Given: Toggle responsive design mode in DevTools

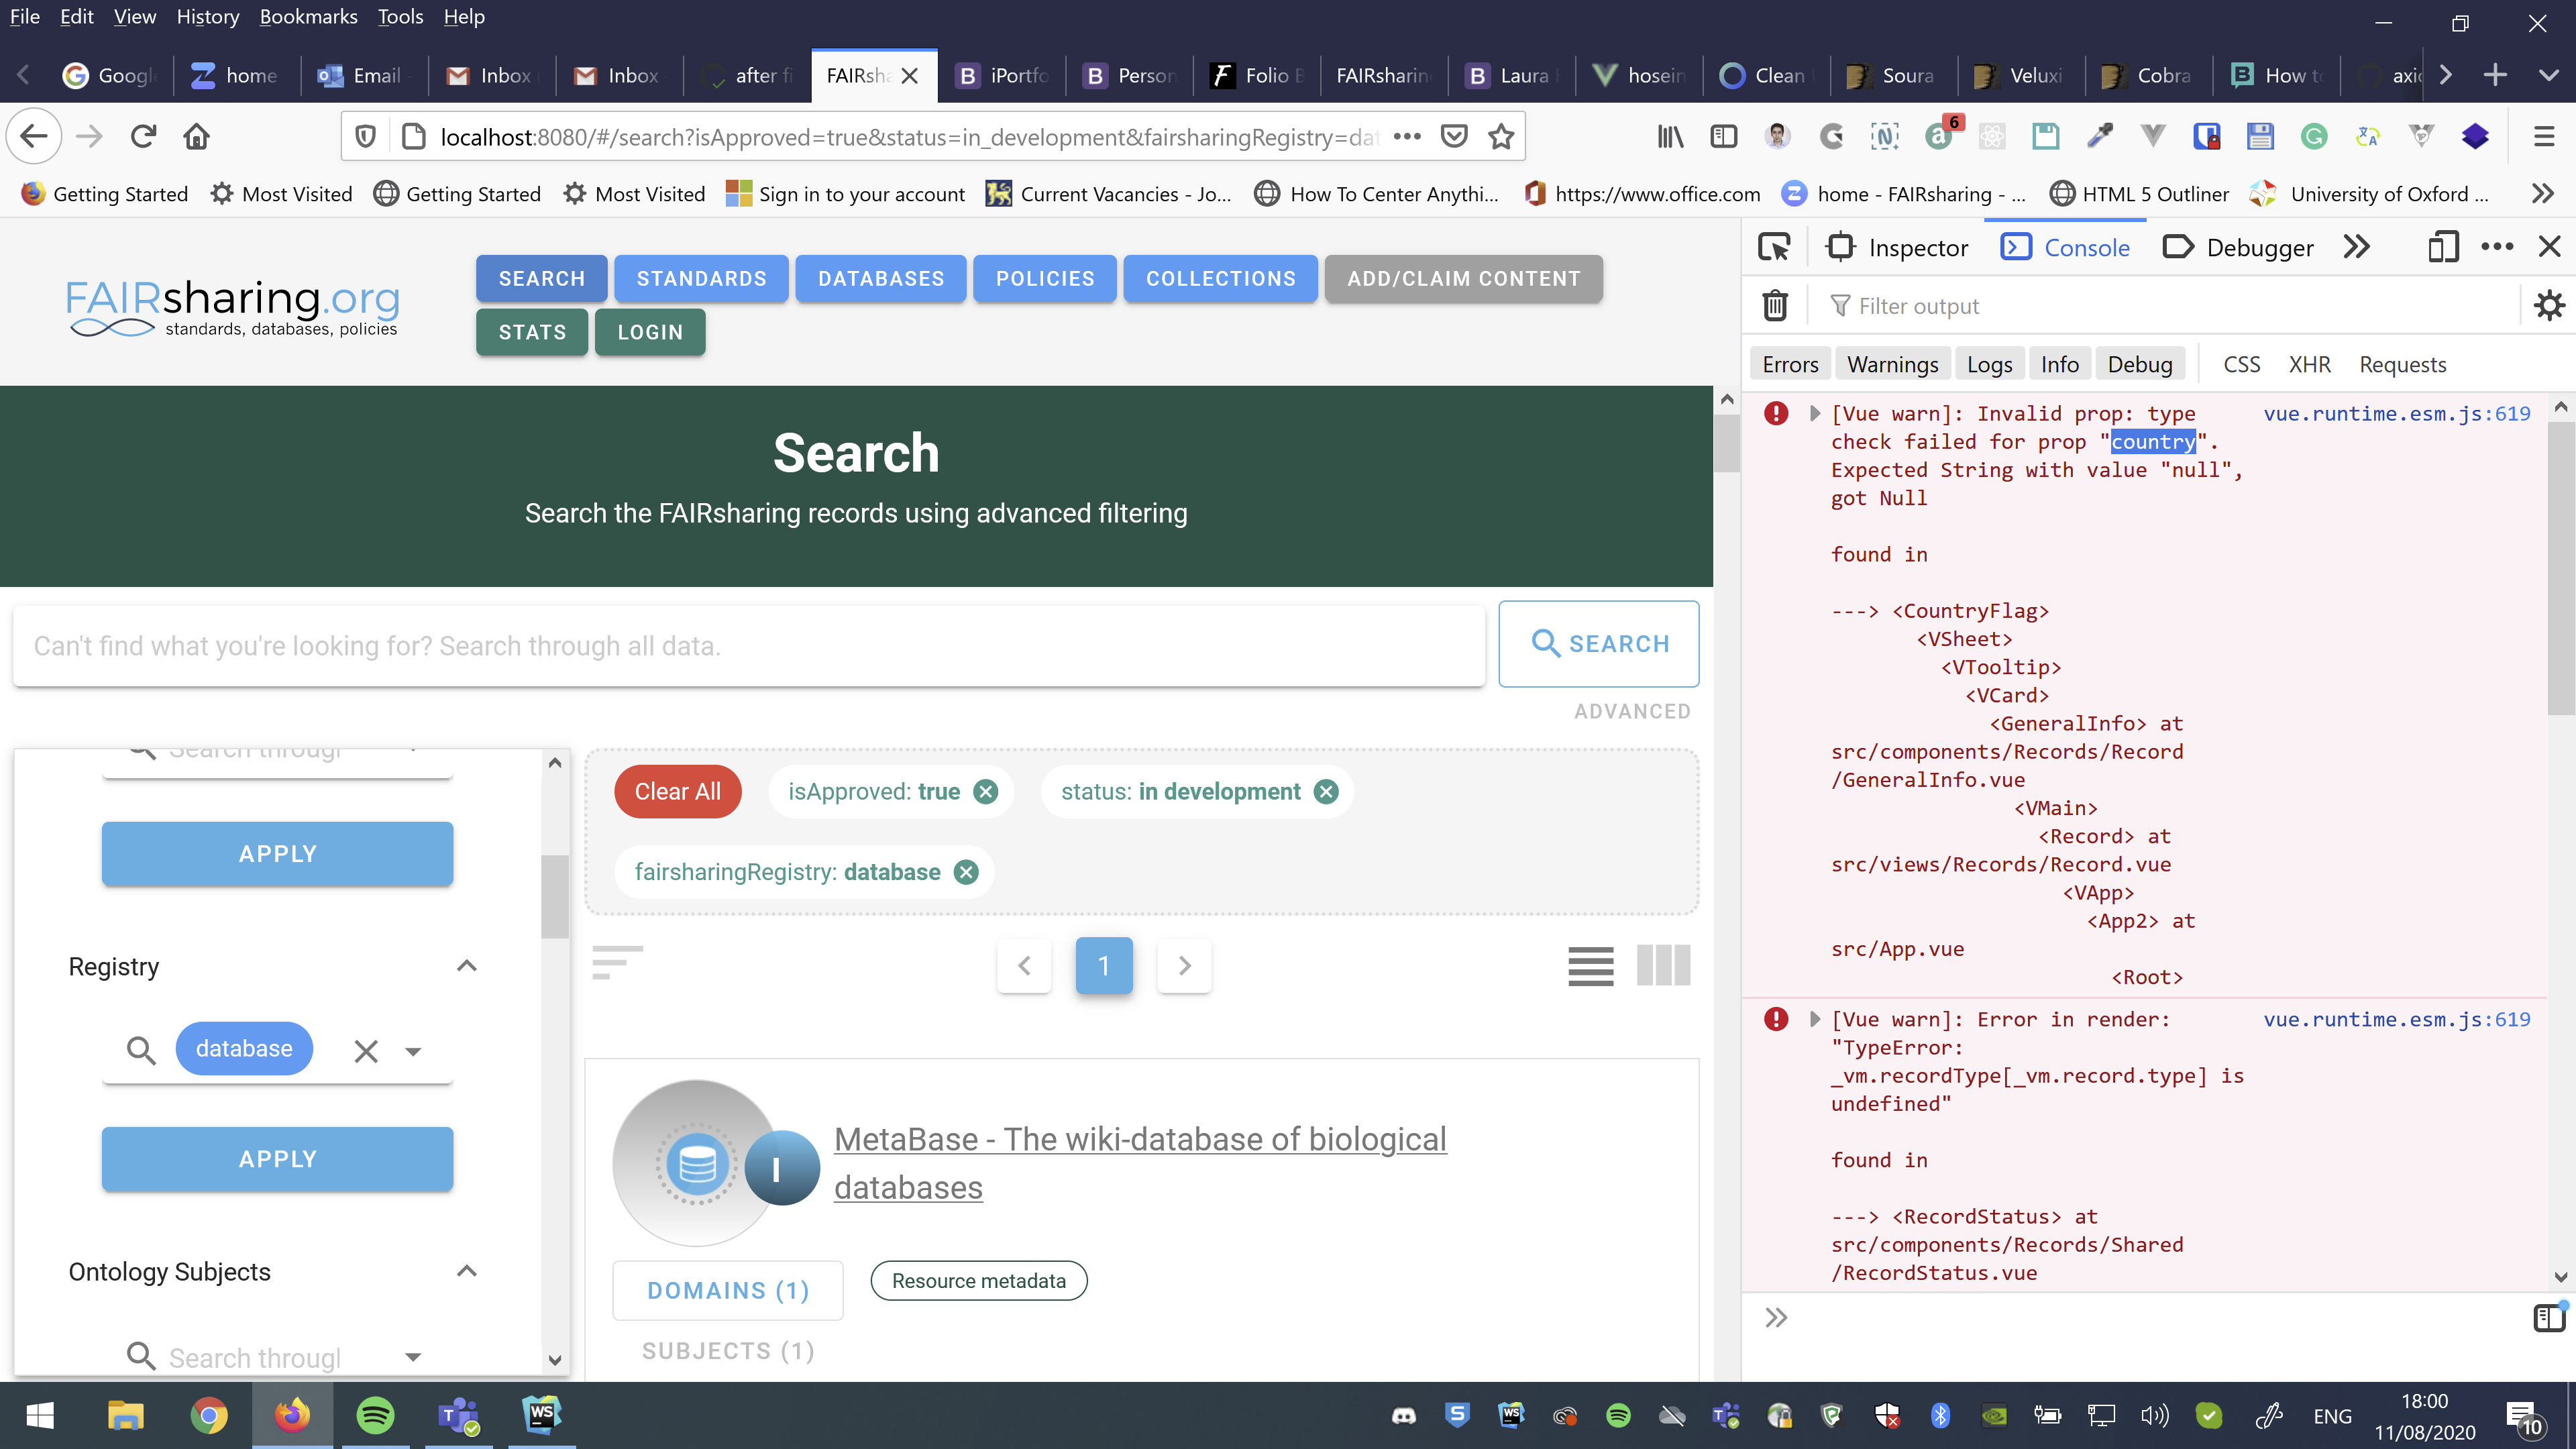Looking at the screenshot, I should (2443, 246).
